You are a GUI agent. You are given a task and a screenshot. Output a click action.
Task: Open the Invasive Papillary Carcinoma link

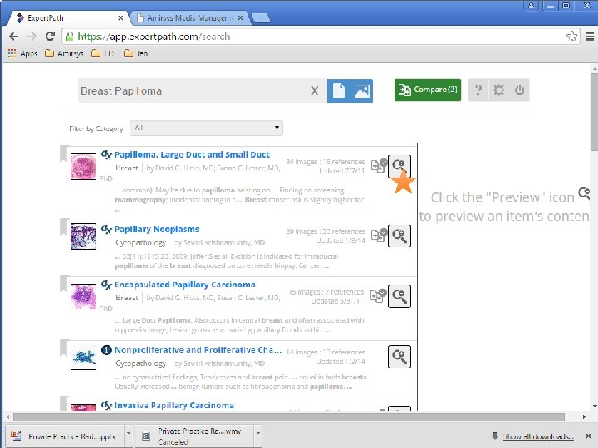click(x=174, y=405)
